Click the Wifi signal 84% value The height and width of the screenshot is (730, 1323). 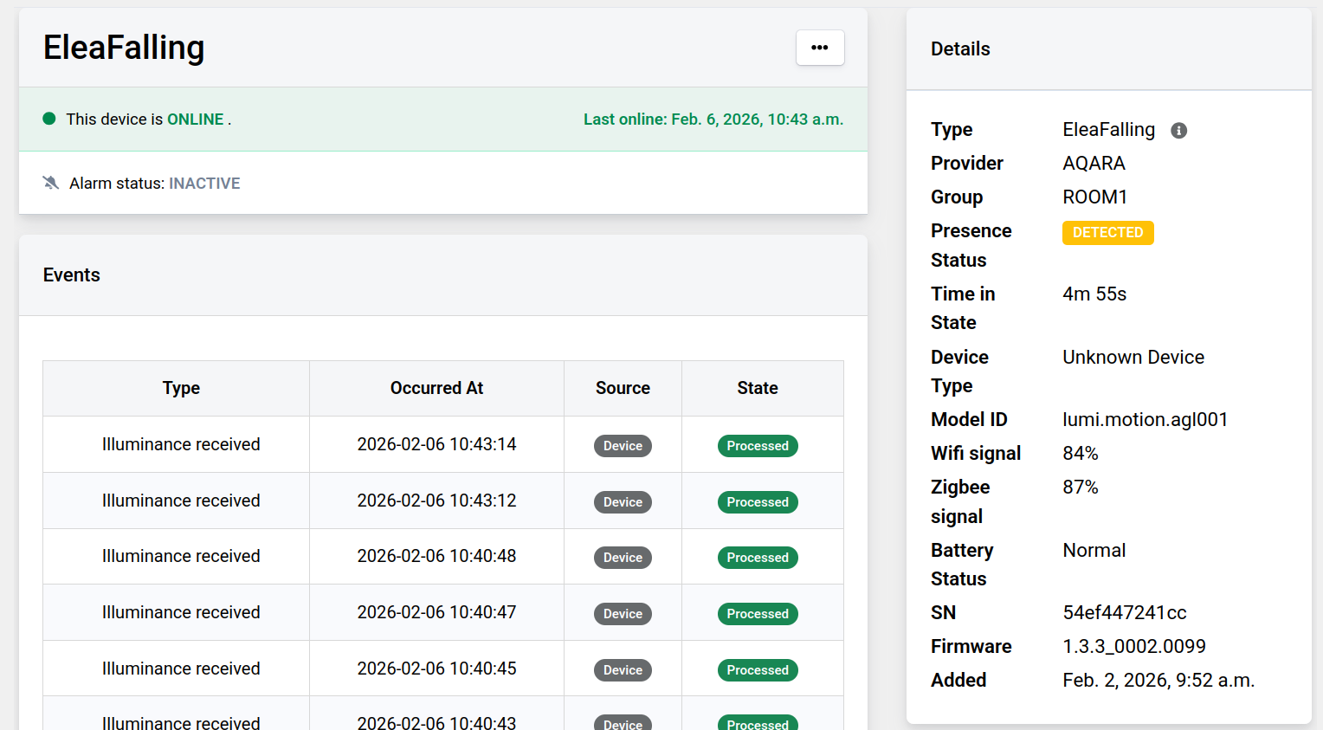(1081, 453)
